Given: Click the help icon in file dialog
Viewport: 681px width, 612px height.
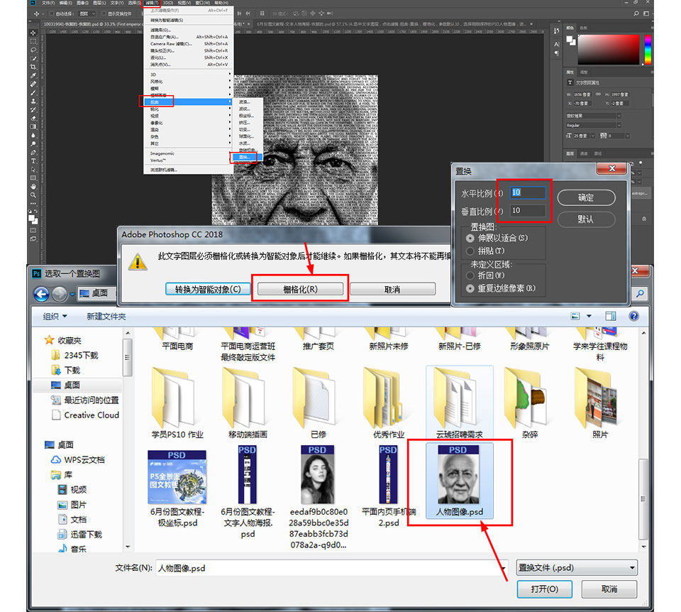Looking at the screenshot, I should click(633, 316).
